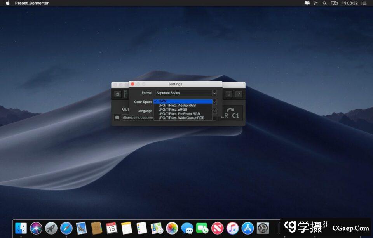This screenshot has height=238, width=373.
Task: Click the output folder browse icon
Action: [x=117, y=117]
